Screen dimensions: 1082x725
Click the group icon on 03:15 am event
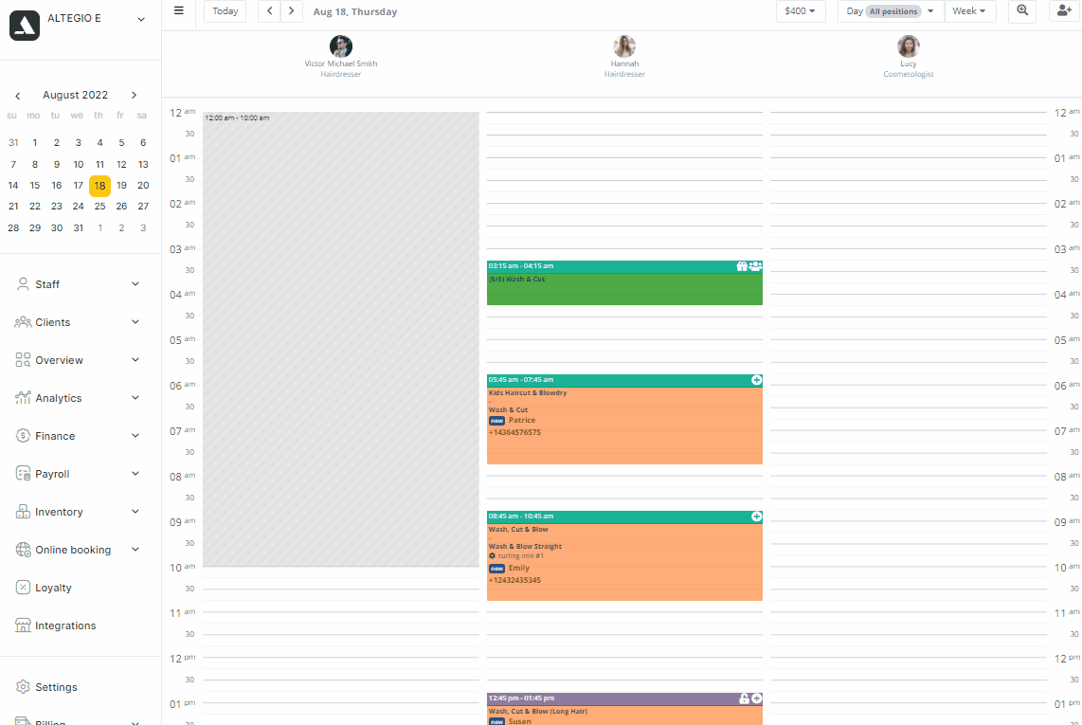point(756,266)
